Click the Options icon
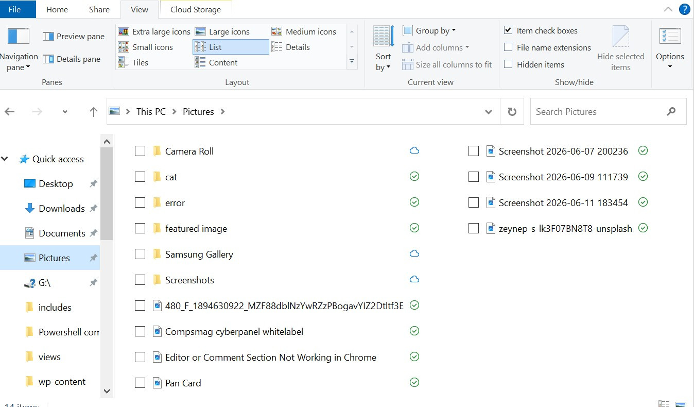 pos(670,36)
